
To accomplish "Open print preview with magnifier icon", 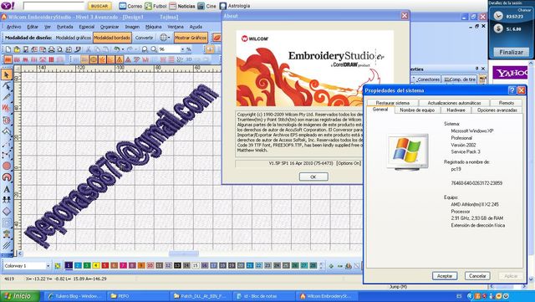I will (x=60, y=49).
